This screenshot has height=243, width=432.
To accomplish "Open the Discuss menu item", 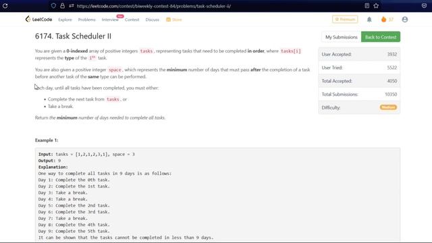I will pyautogui.click(x=152, y=20).
